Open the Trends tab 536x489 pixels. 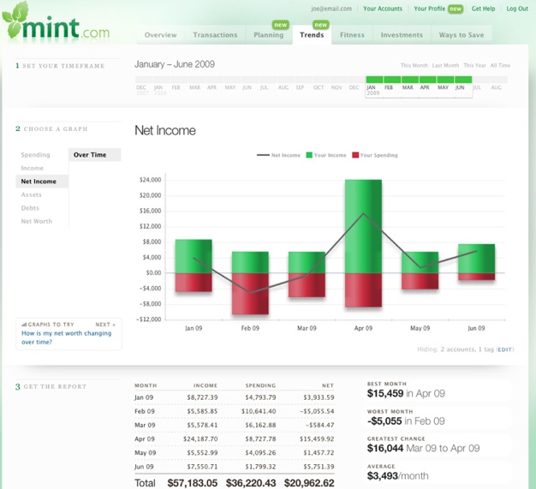311,35
